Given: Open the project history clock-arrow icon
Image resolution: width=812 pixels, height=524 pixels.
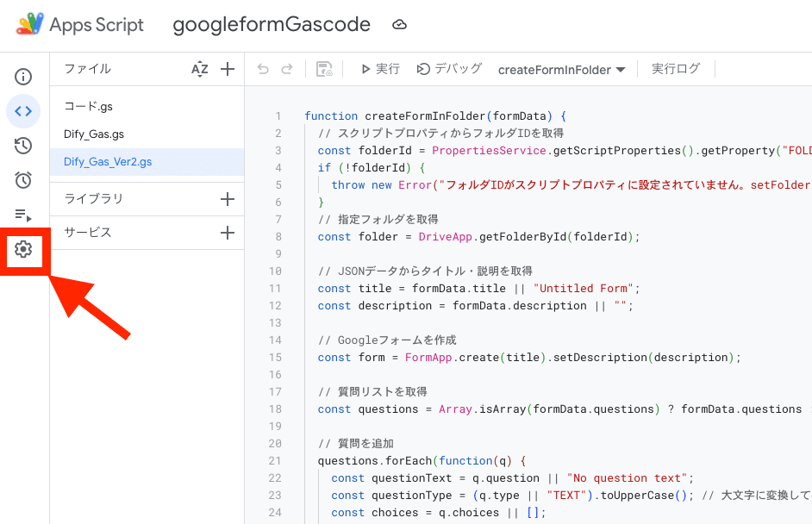Looking at the screenshot, I should [22, 146].
